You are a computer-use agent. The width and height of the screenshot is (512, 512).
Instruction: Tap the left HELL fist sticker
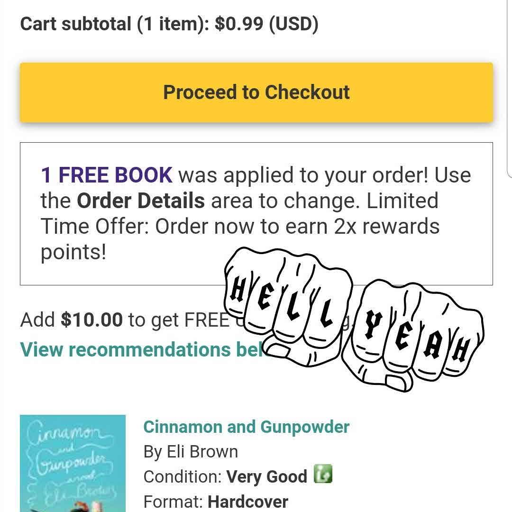pyautogui.click(x=289, y=303)
